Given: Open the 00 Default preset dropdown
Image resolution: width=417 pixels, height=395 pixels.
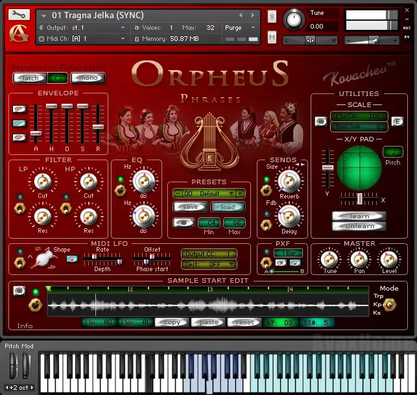Looking at the screenshot, I should click(x=232, y=193).
